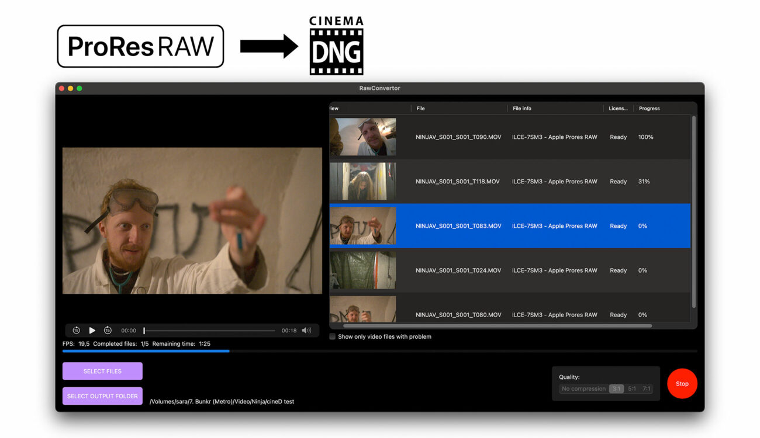Click the FPS 19,5 status readout
This screenshot has width=760, height=438.
pyautogui.click(x=76, y=344)
